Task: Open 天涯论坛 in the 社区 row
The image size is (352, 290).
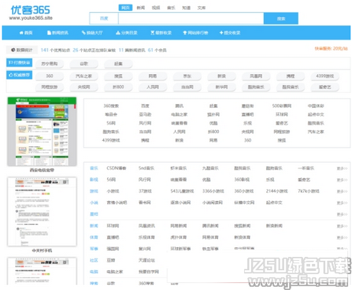Action: [x=147, y=260]
